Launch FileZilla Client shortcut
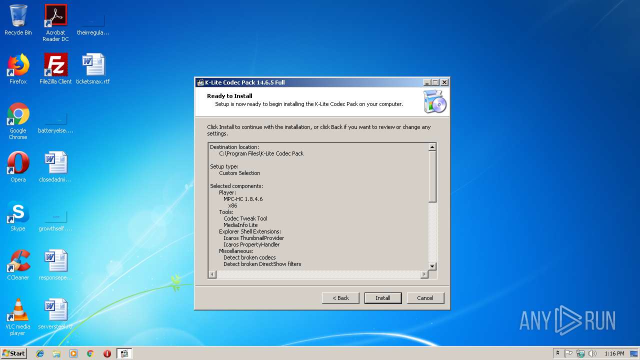The image size is (640, 360). (55, 69)
